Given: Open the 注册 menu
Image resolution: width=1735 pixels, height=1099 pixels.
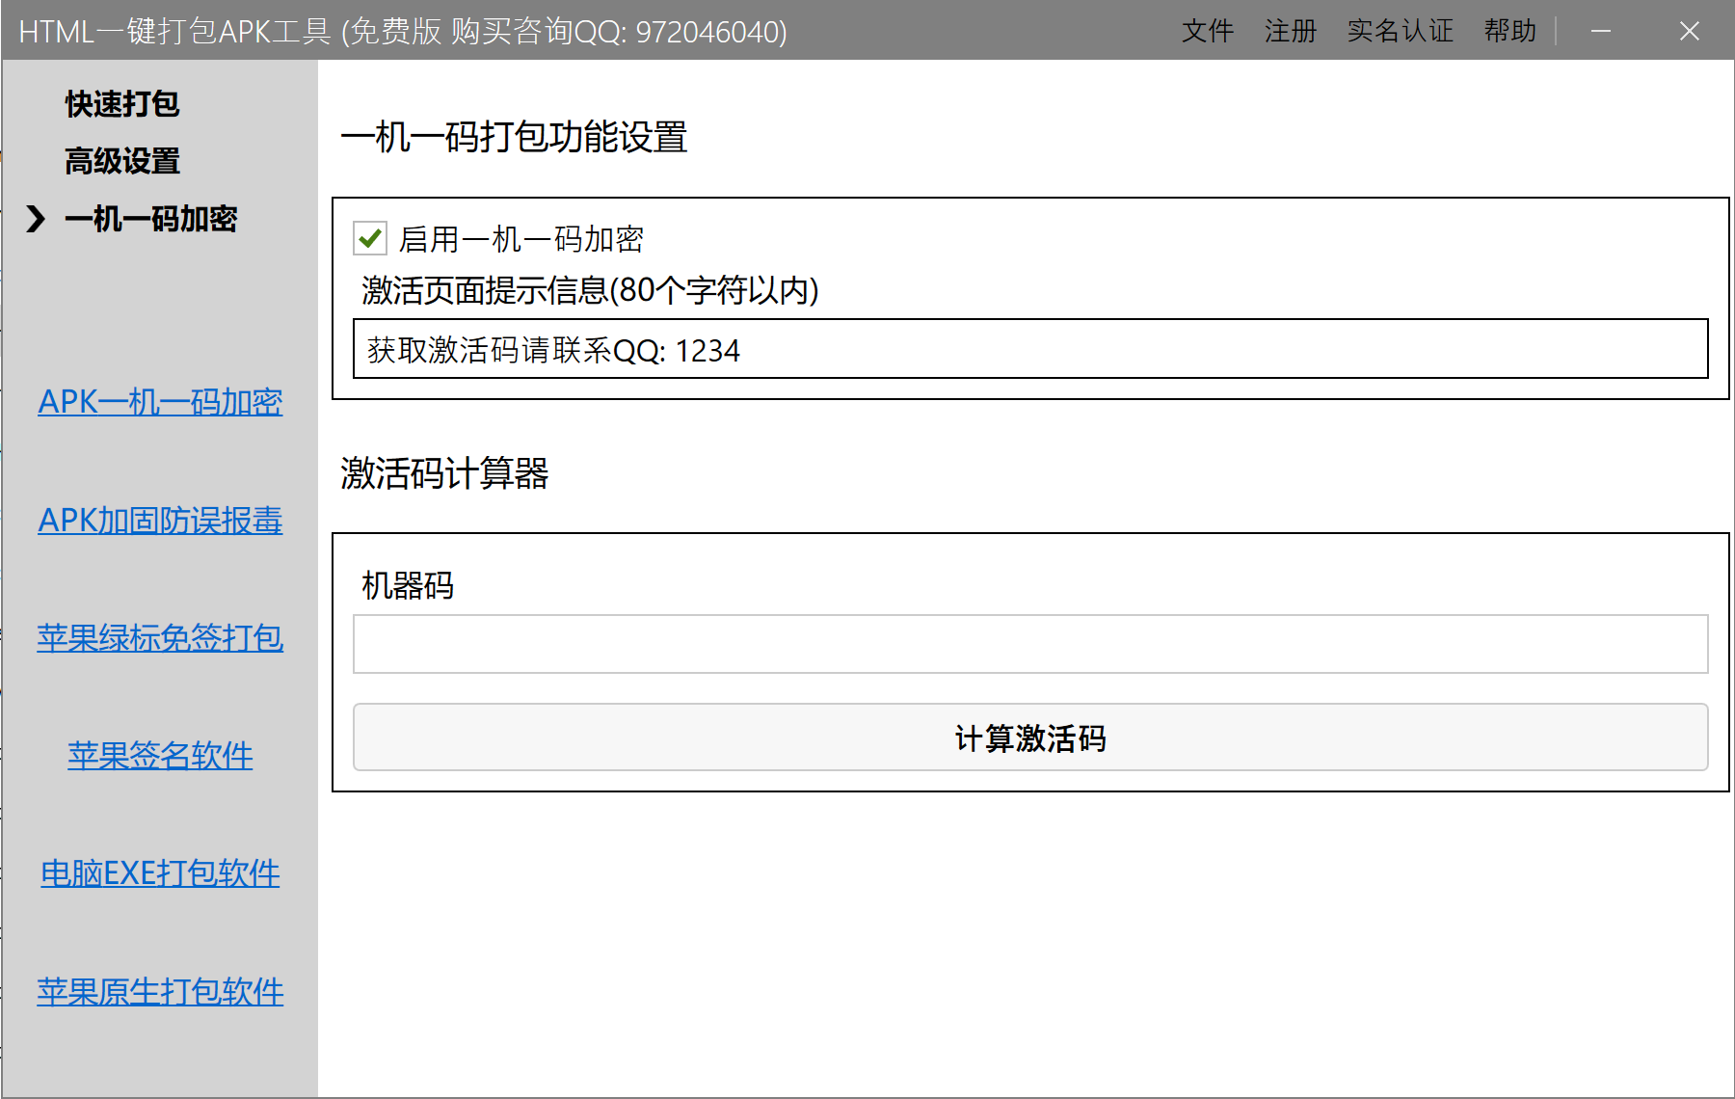Looking at the screenshot, I should [x=1290, y=31].
